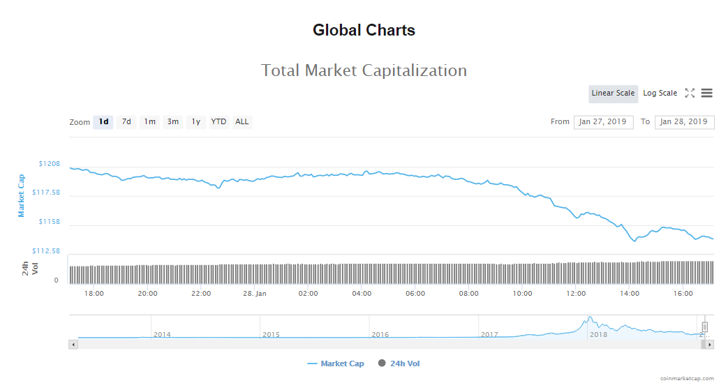This screenshot has width=728, height=390.
Task: Set zoom to 1m
Action: 149,122
